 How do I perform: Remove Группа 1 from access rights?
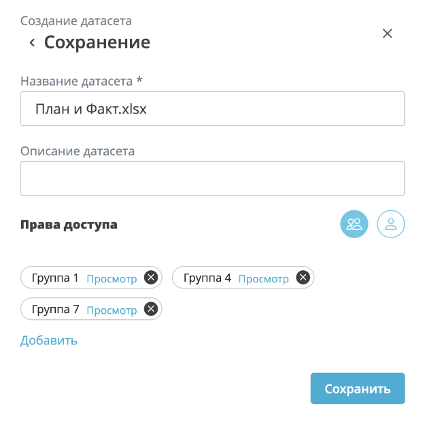(151, 278)
